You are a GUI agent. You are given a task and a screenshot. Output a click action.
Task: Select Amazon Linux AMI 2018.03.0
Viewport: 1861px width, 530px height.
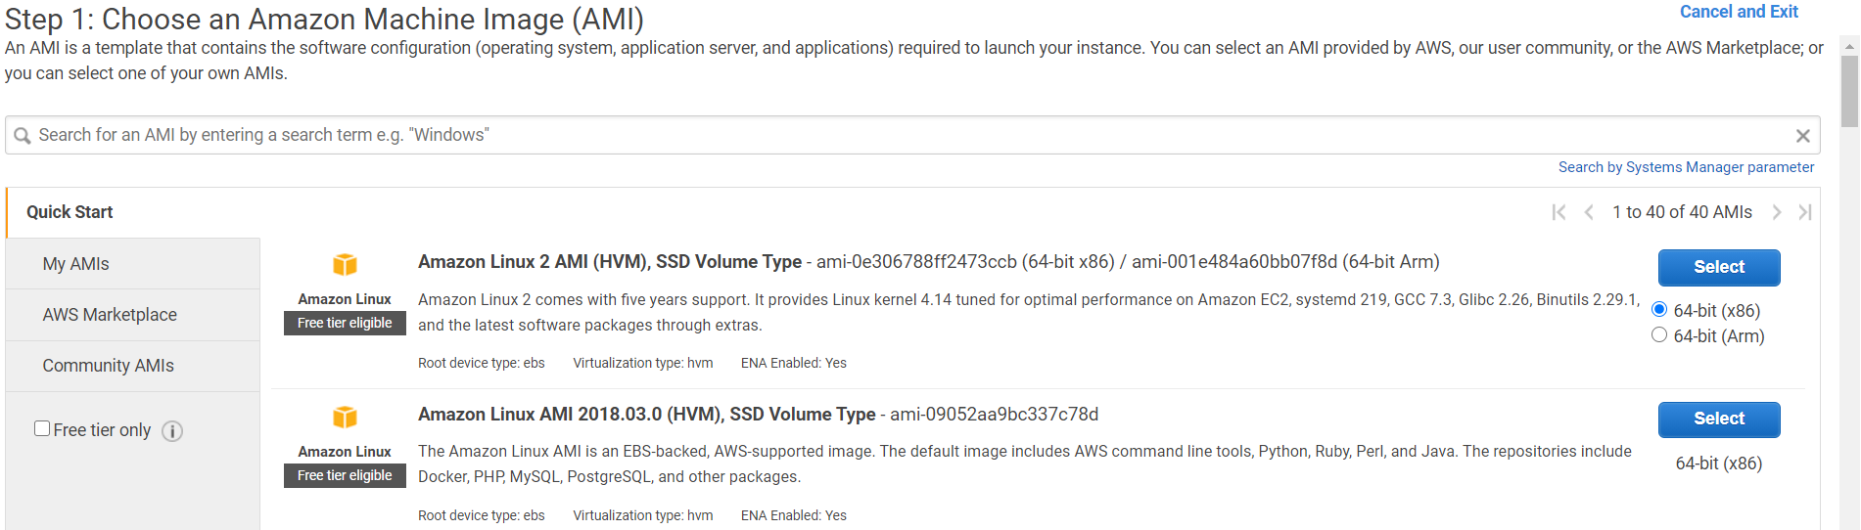coord(1719,419)
